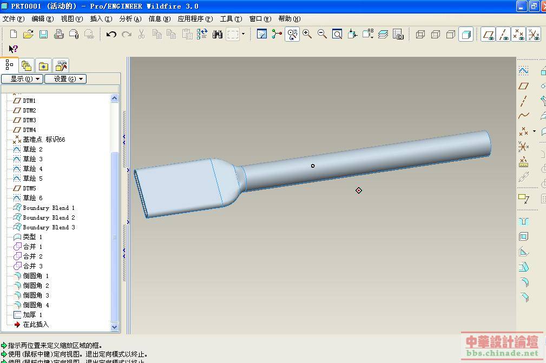Image resolution: width=546 pixels, height=363 pixels.
Task: Open the View Manager
Action: coord(398,34)
